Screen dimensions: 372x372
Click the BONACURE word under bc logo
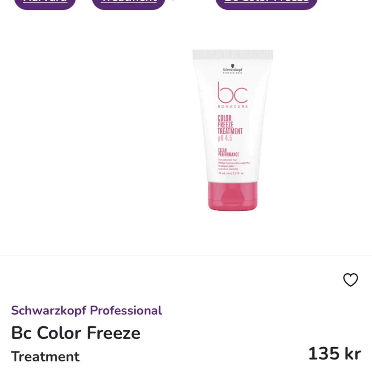[233, 106]
